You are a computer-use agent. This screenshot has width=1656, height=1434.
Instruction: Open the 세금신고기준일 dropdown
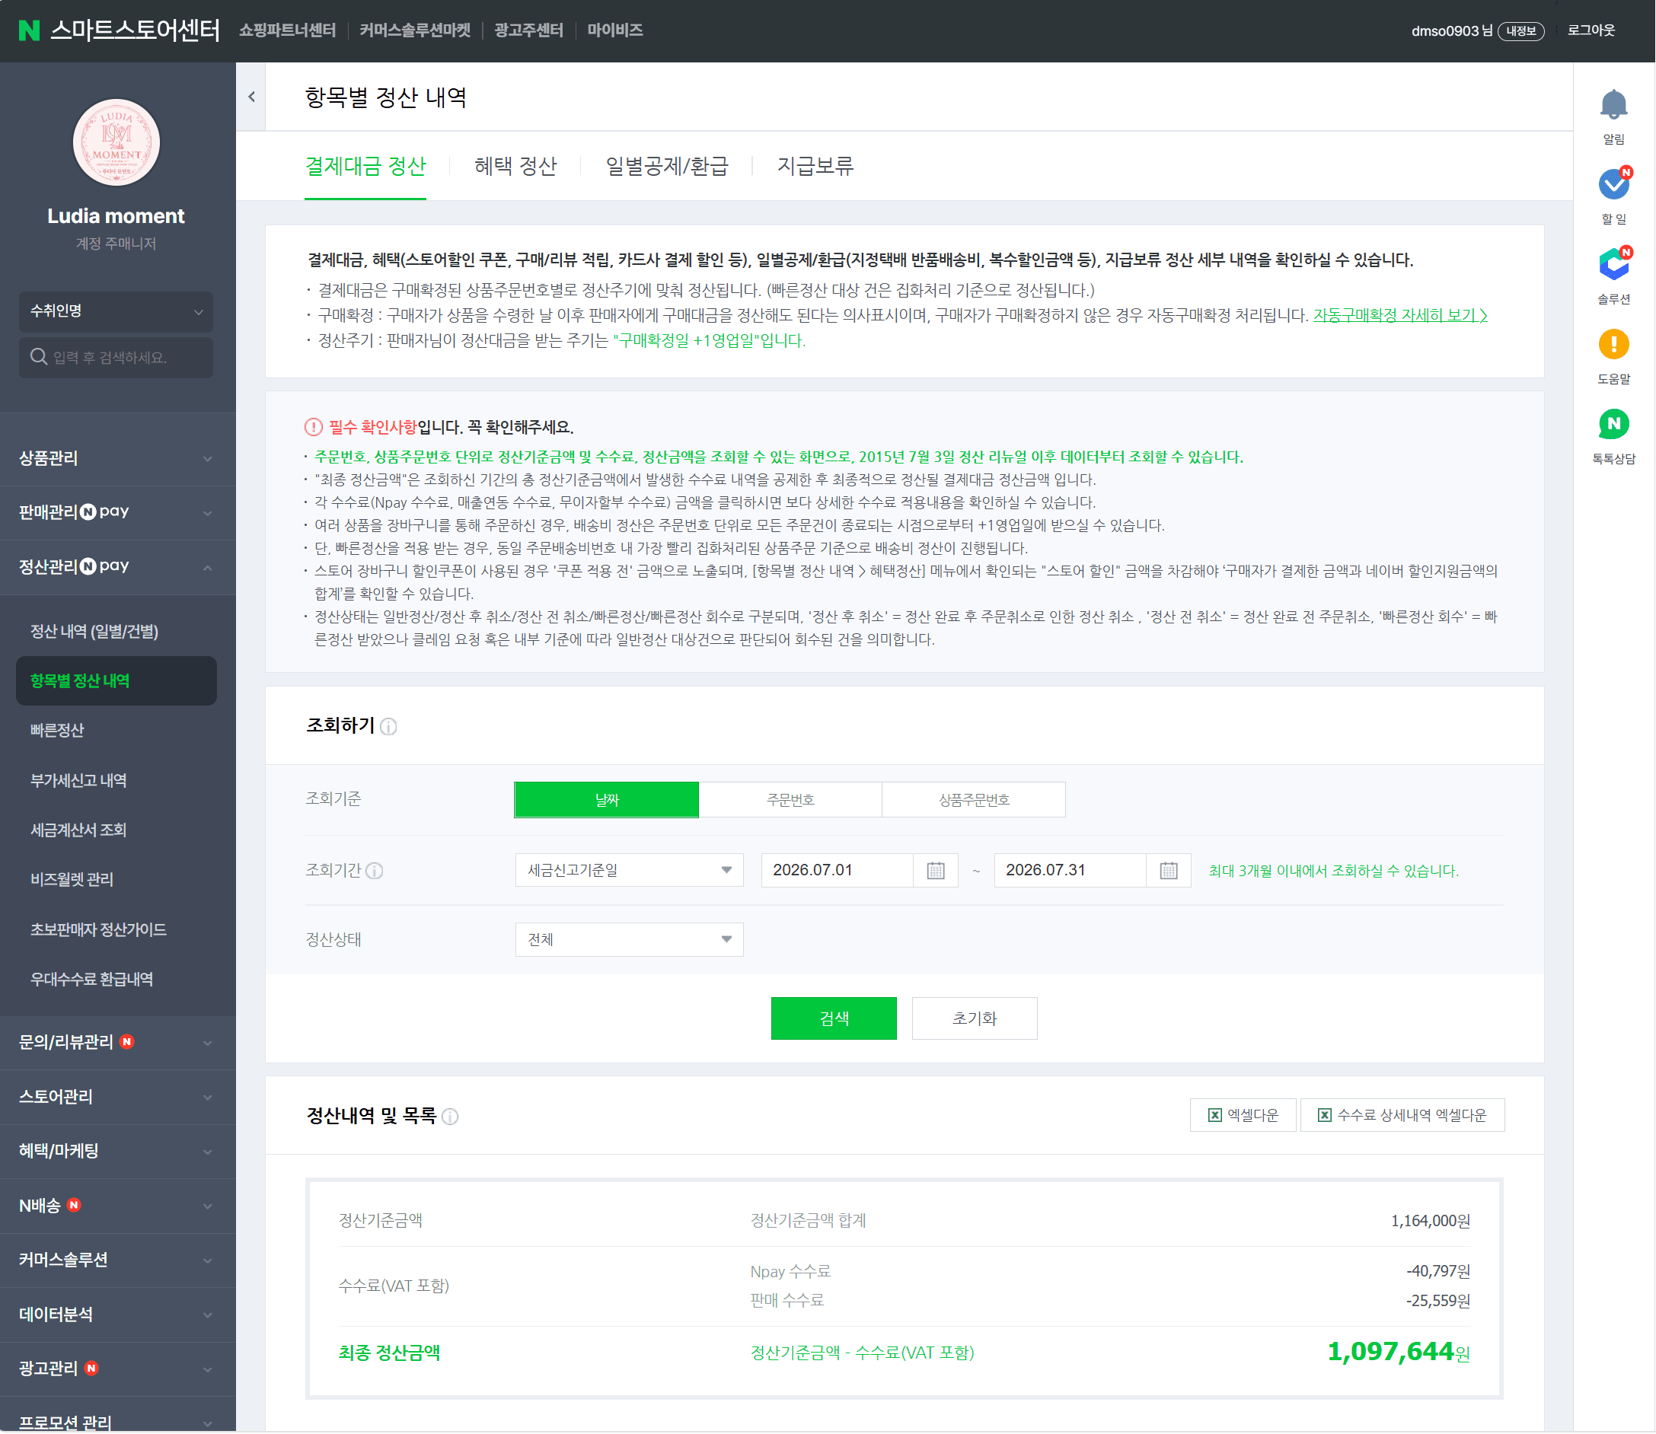629,871
